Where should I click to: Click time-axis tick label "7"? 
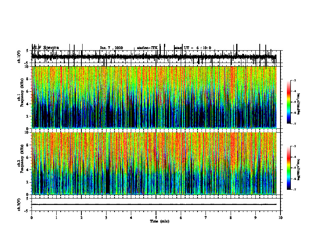(206, 218)
